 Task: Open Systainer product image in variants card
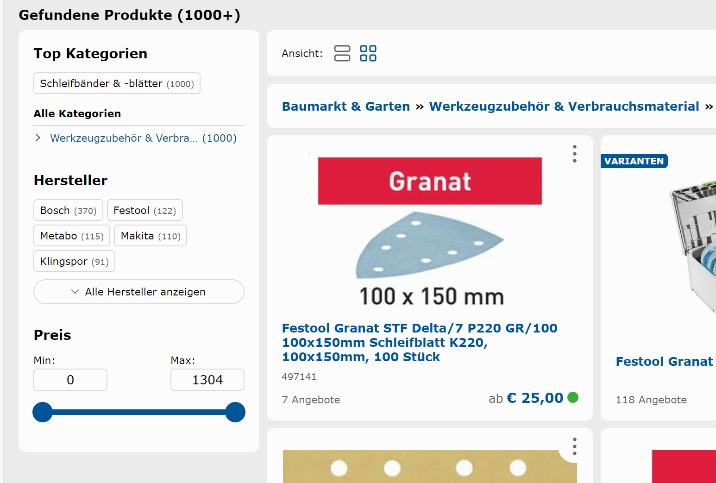tap(692, 248)
